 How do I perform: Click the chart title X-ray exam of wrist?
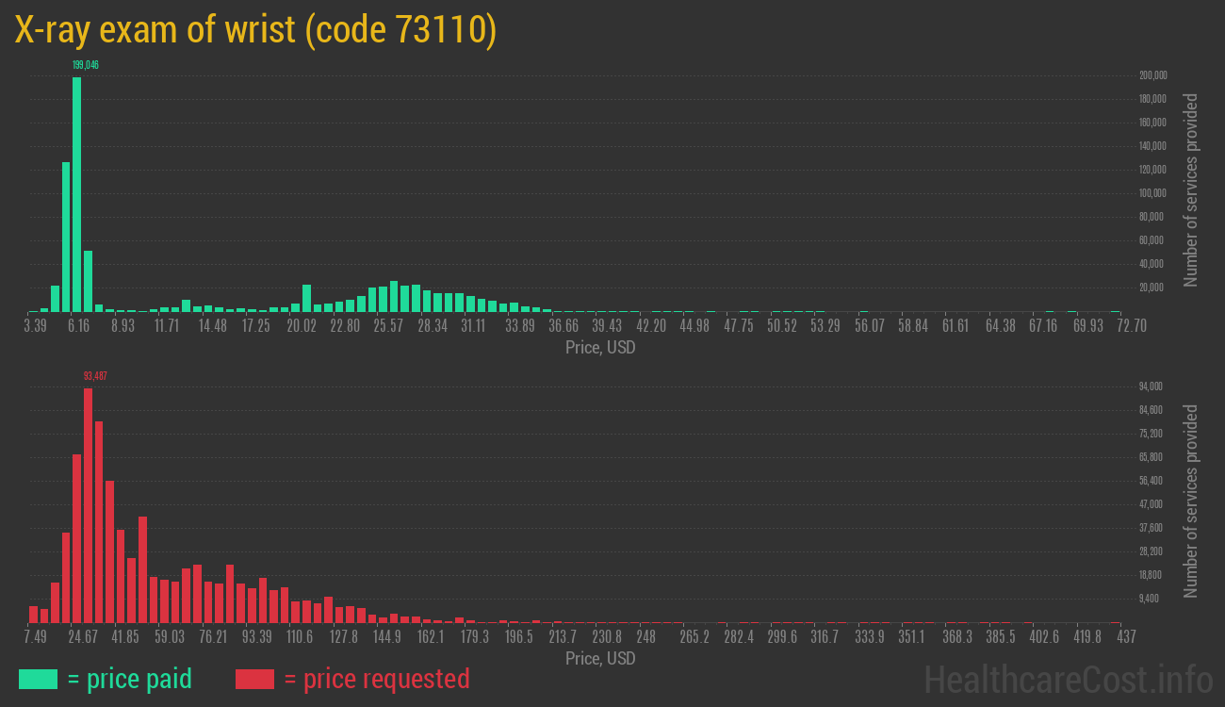pos(255,30)
